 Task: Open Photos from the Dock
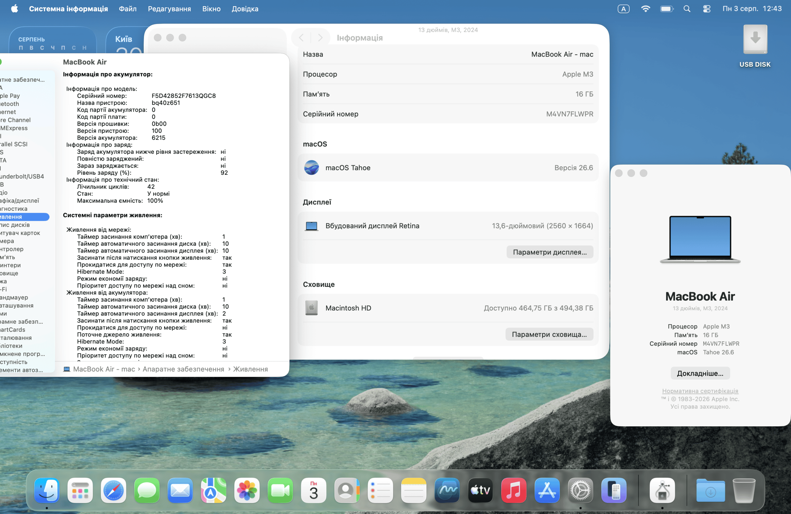247,490
